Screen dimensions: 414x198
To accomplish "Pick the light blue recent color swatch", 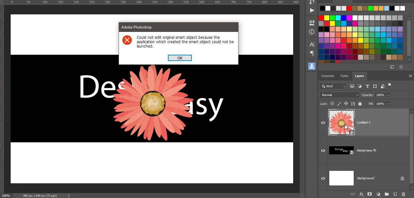I will [387, 8].
